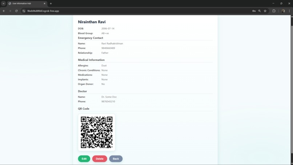Click the Chronic Conditions label

point(89,70)
